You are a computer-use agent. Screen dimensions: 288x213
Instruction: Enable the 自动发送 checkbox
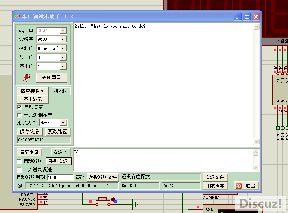(19, 161)
